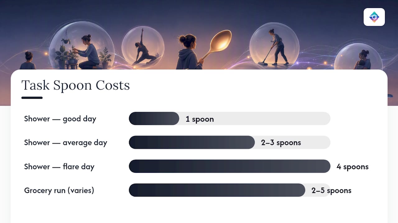This screenshot has width=398, height=223.
Task: Click the Shower average day bar
Action: (x=229, y=142)
